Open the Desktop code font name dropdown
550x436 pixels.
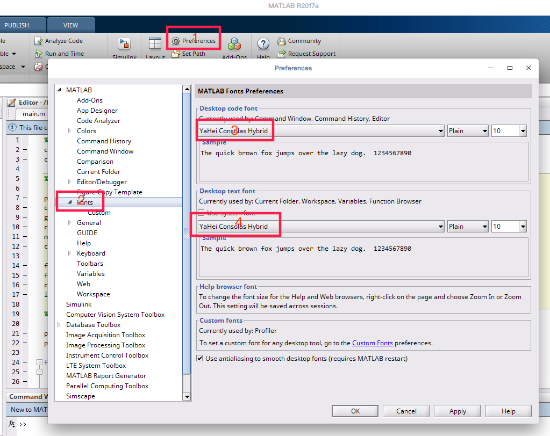[320, 131]
